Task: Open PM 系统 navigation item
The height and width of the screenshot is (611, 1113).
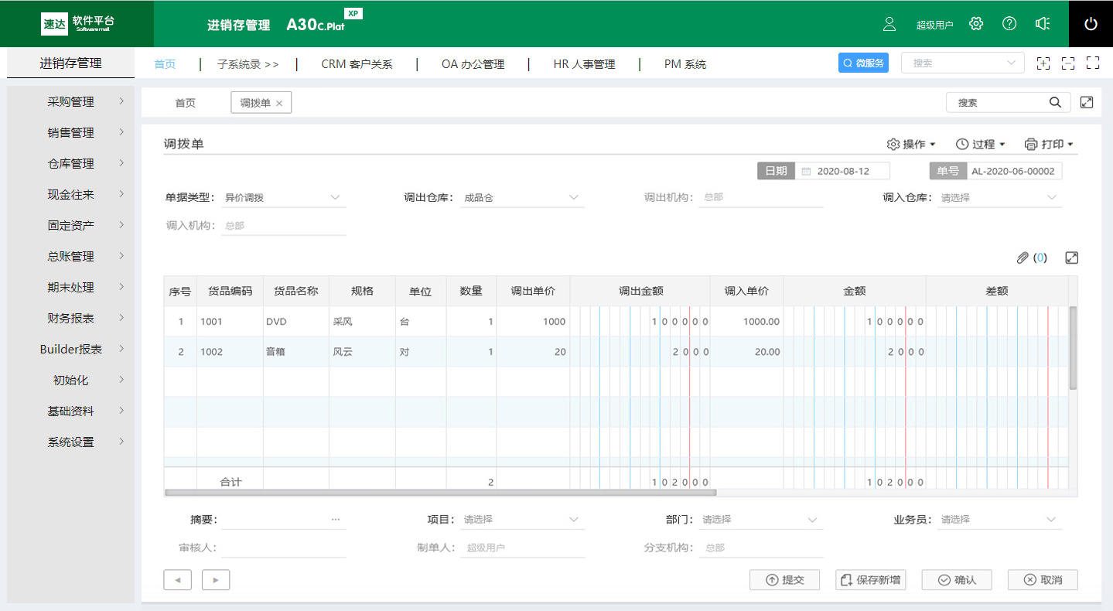Action: 685,64
